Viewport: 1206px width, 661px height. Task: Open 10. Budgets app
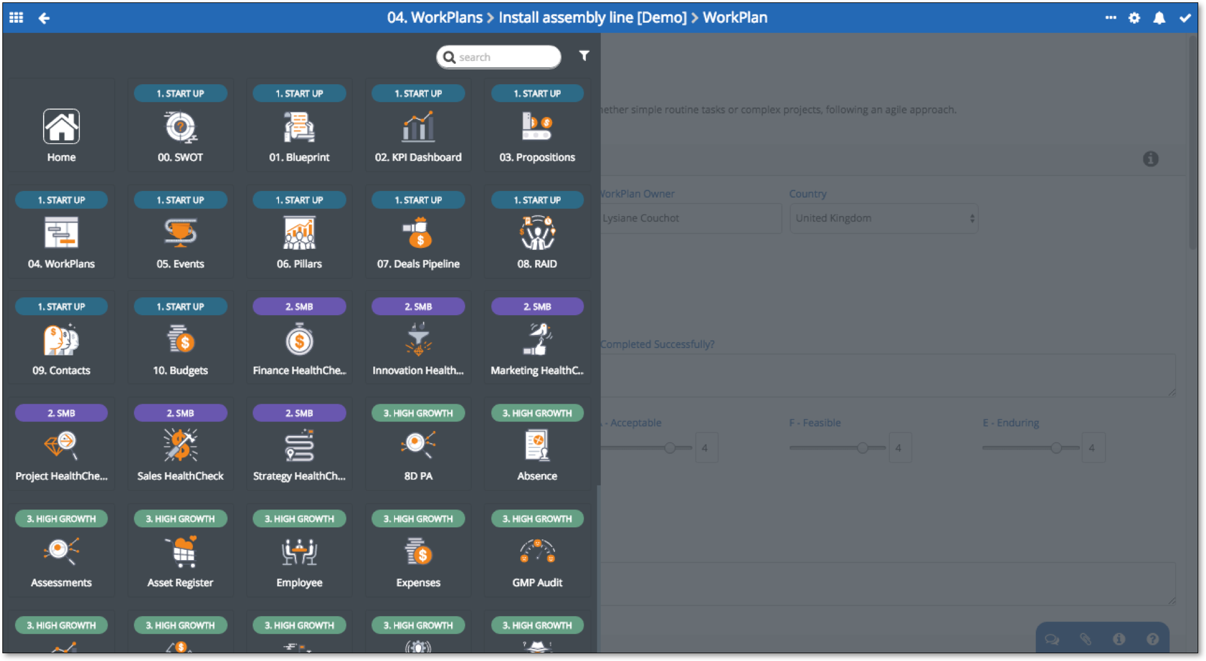(180, 339)
